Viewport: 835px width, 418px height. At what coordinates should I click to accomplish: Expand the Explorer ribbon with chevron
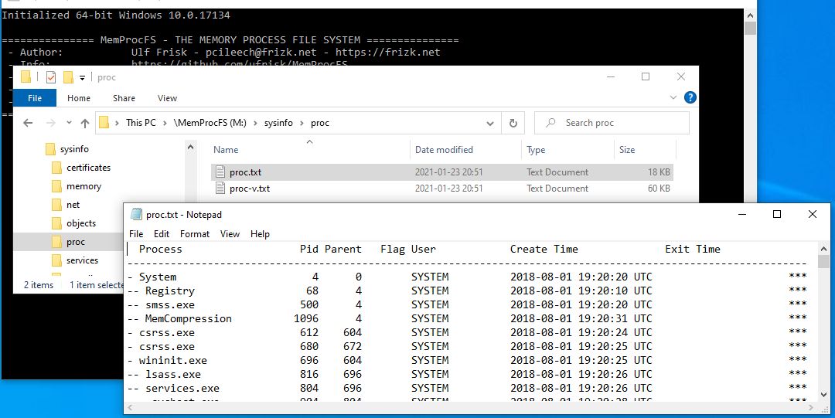(x=673, y=97)
